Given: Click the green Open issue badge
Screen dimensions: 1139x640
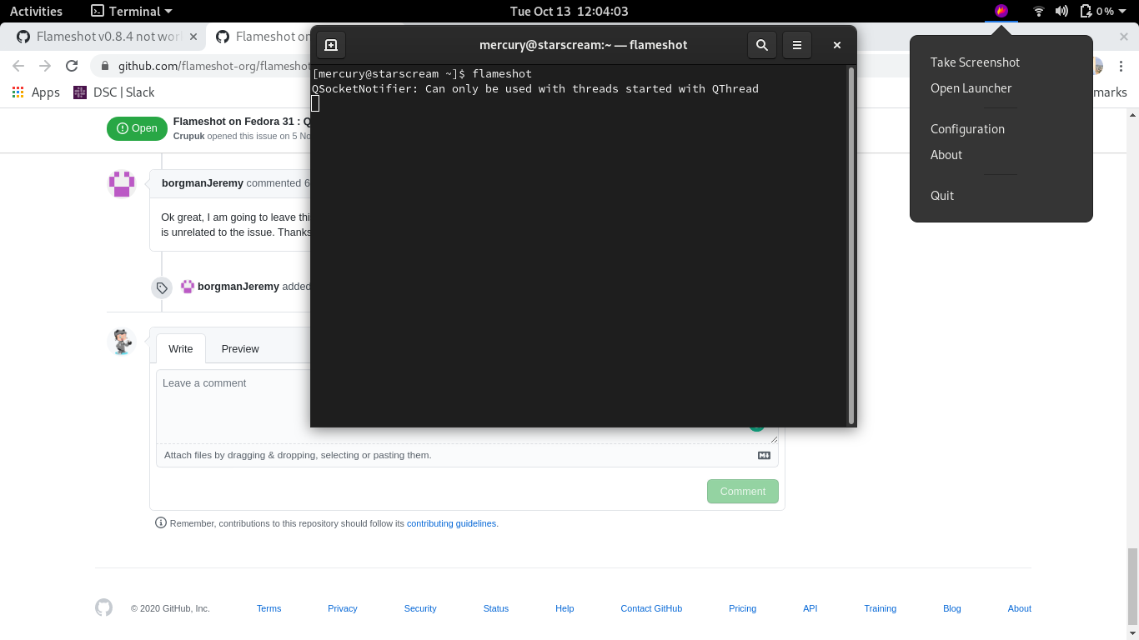Looking at the screenshot, I should [137, 128].
